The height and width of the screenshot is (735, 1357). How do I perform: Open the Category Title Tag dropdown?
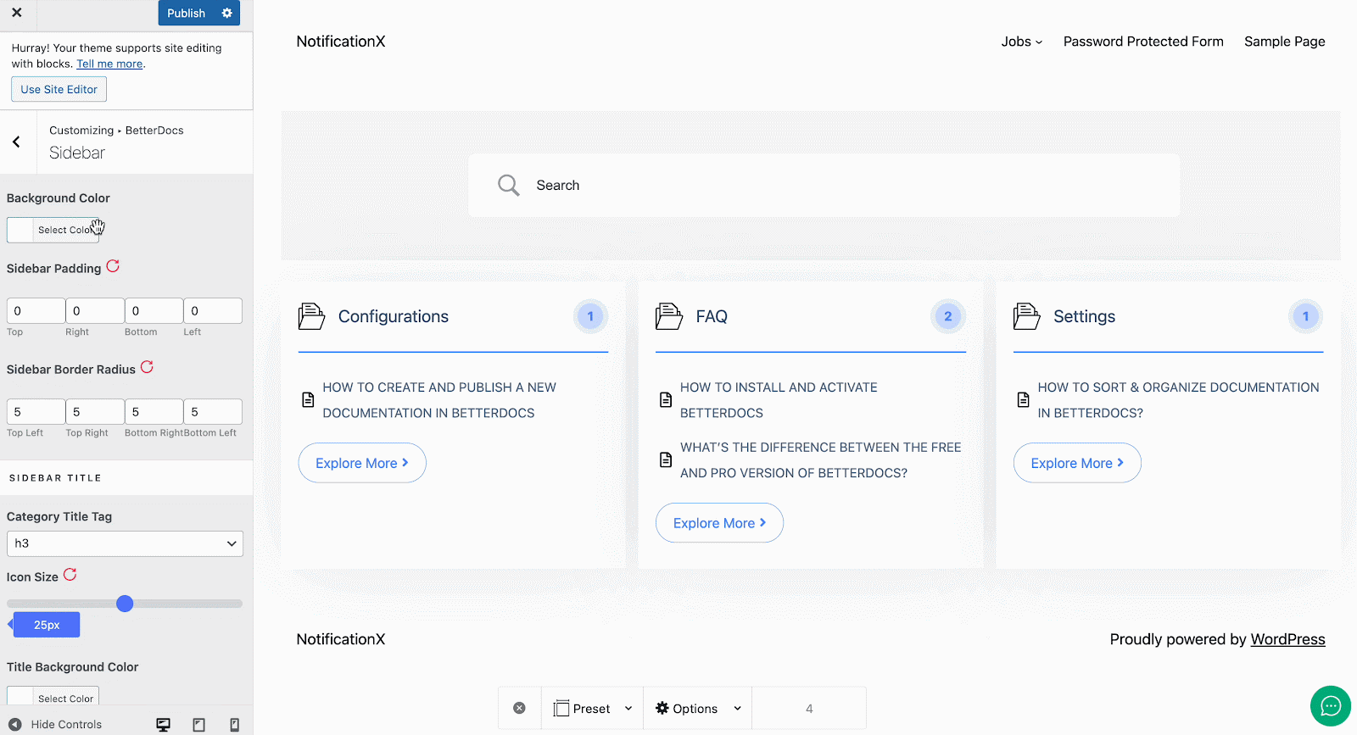click(125, 543)
